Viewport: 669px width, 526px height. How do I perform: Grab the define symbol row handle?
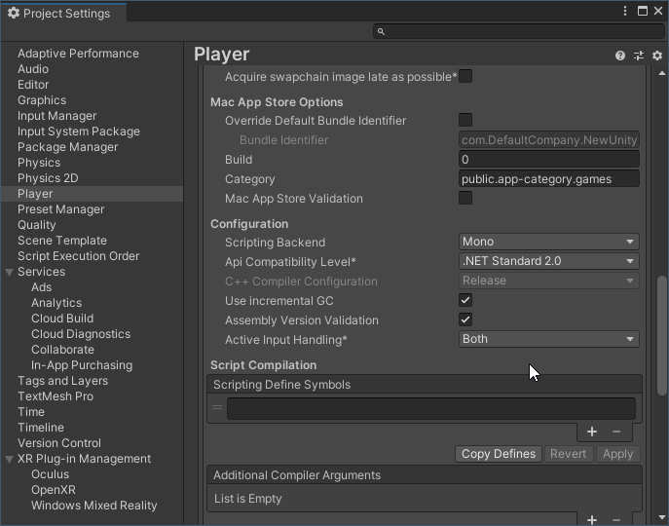coord(217,407)
